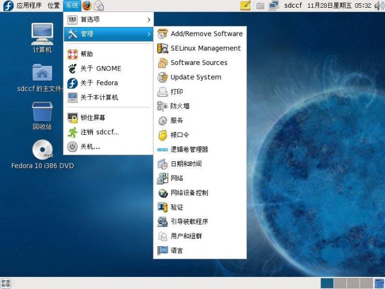Open 引导装载程序 bootloader settings
Screen dimensions: 385x289
200,222
